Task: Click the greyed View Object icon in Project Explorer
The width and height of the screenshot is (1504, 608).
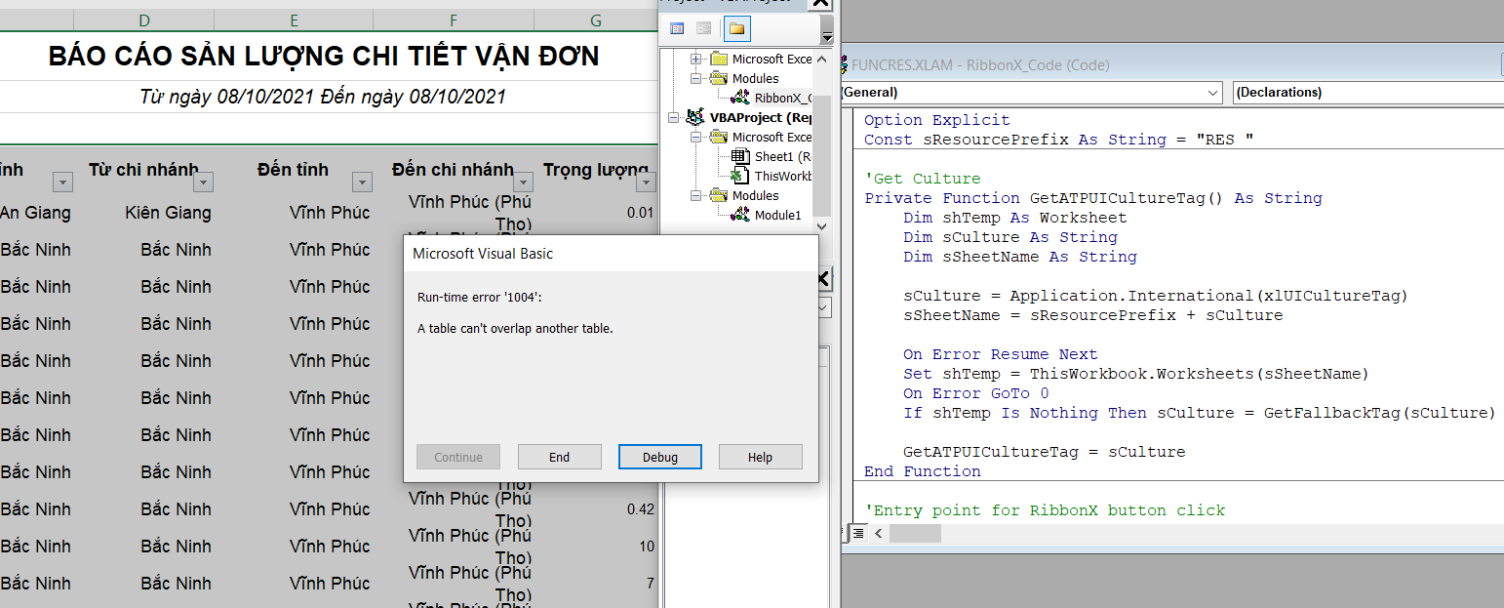Action: click(703, 28)
